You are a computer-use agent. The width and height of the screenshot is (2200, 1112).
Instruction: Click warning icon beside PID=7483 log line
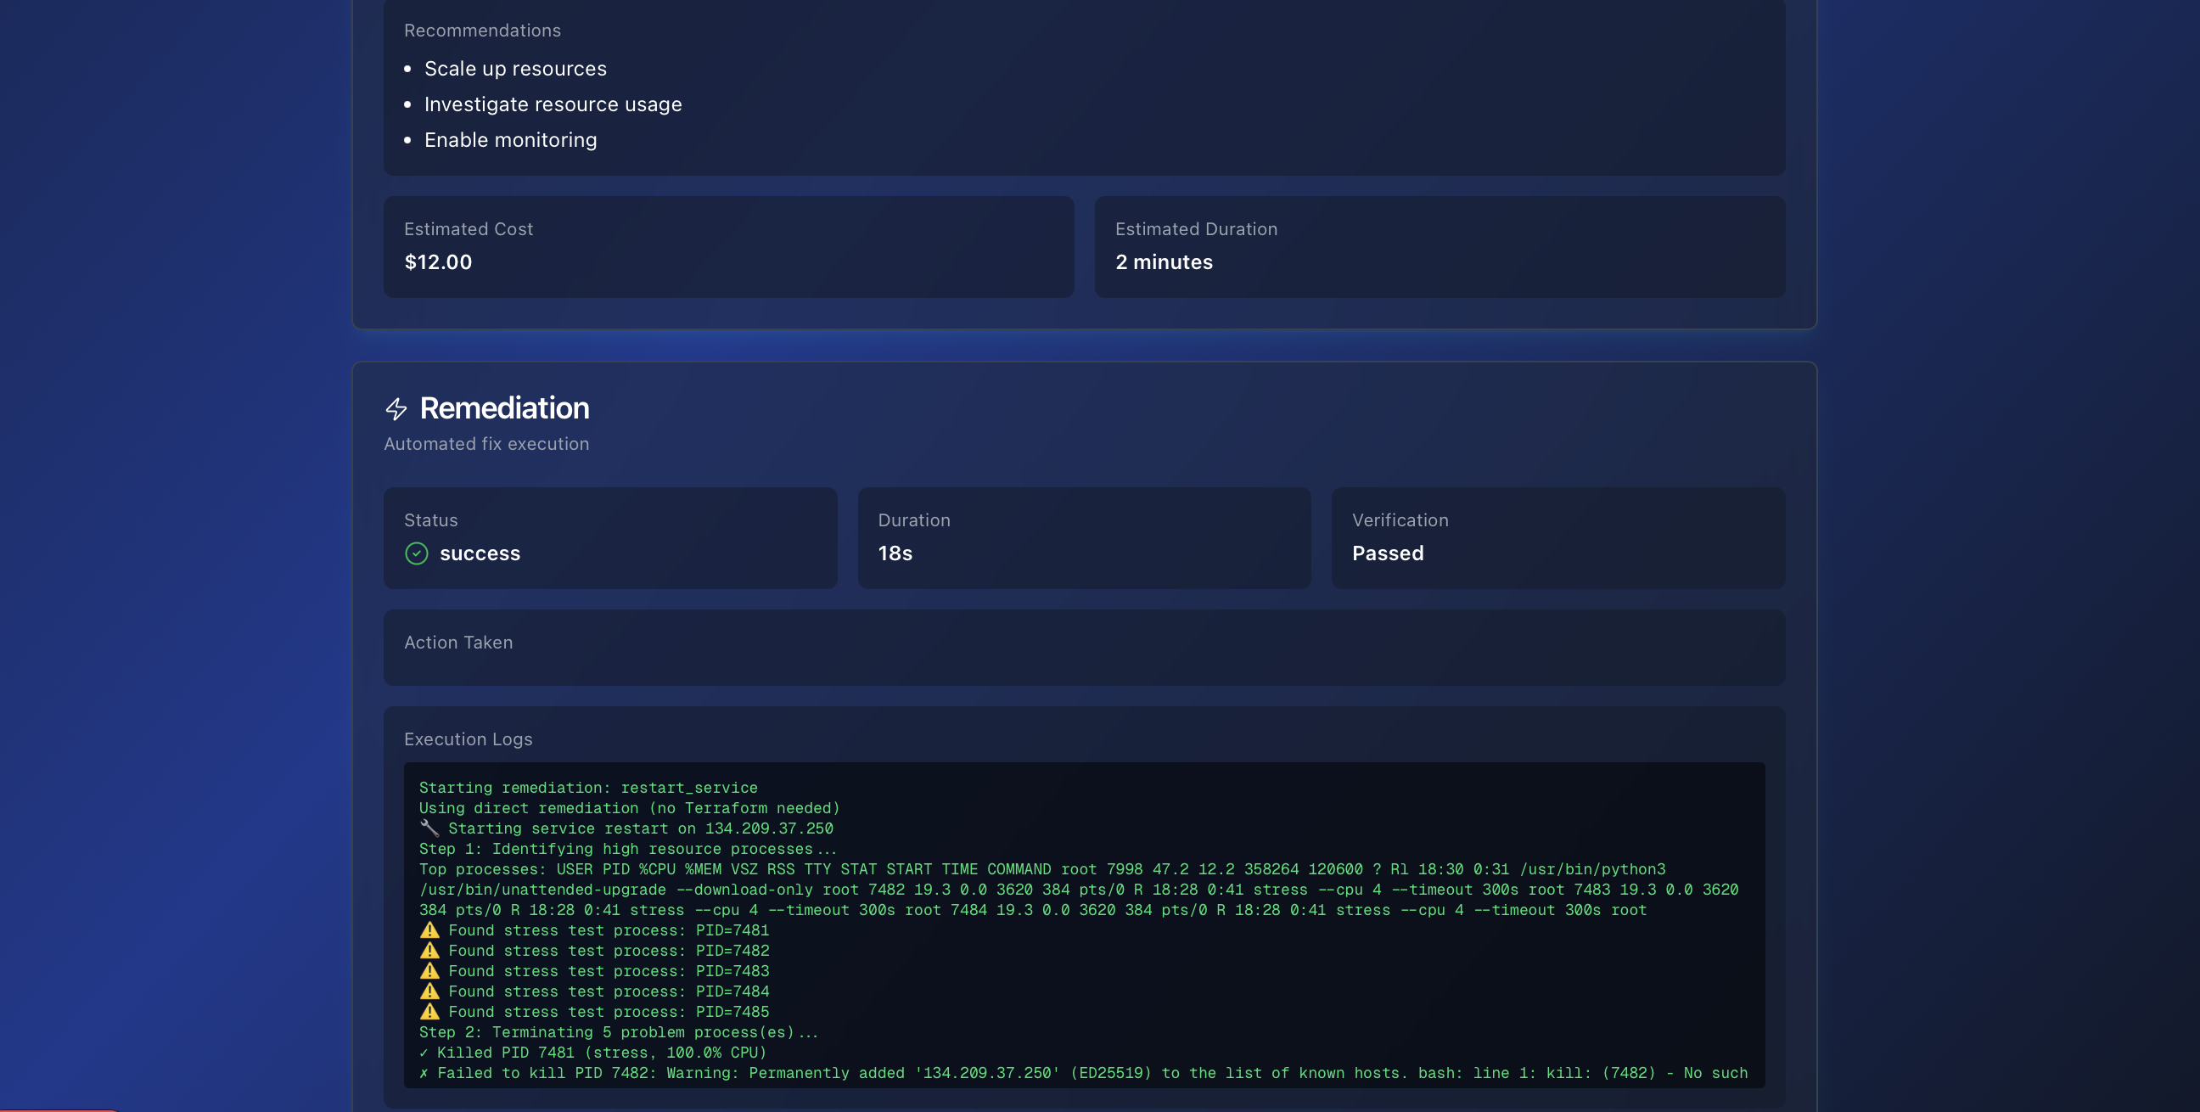click(x=429, y=971)
